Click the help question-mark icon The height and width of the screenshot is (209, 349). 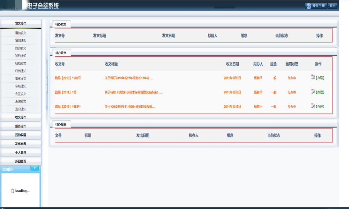(309, 6)
